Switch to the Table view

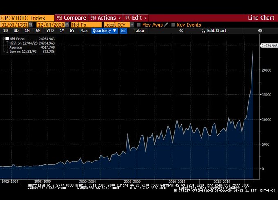coord(139,31)
